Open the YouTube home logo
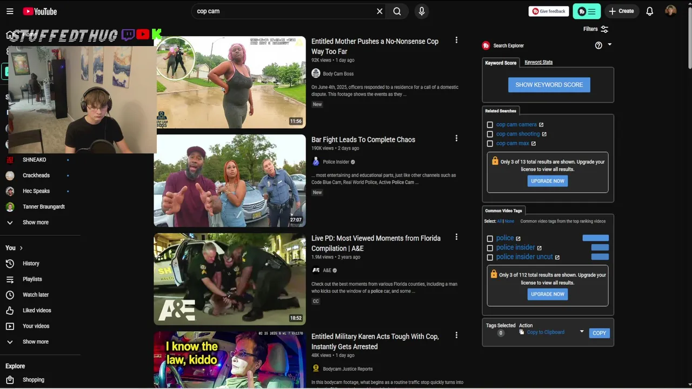 tap(39, 11)
